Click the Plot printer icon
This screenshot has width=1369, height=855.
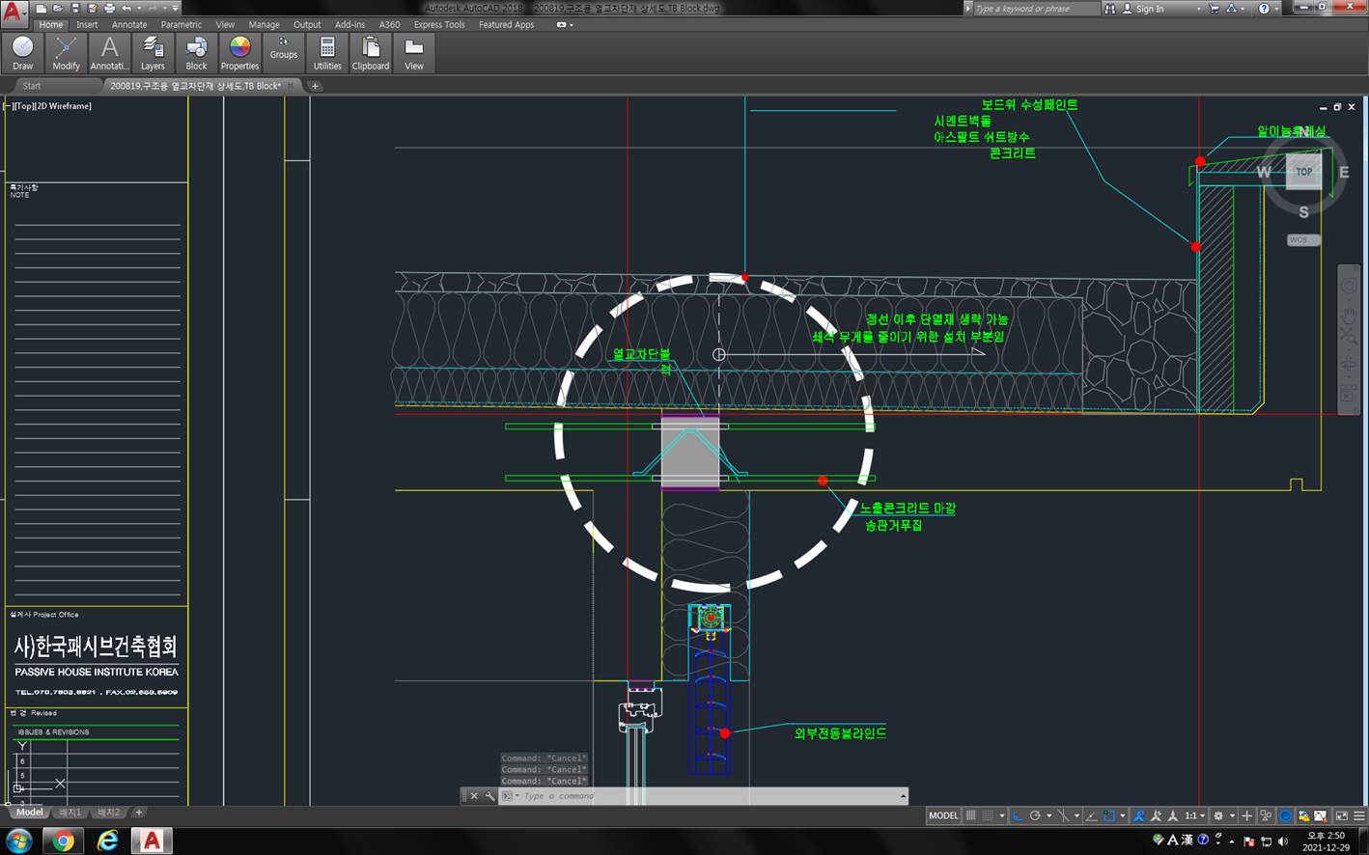coord(109,9)
